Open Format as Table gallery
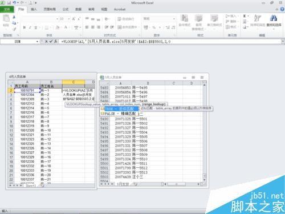285x214 pixels. click(198, 22)
